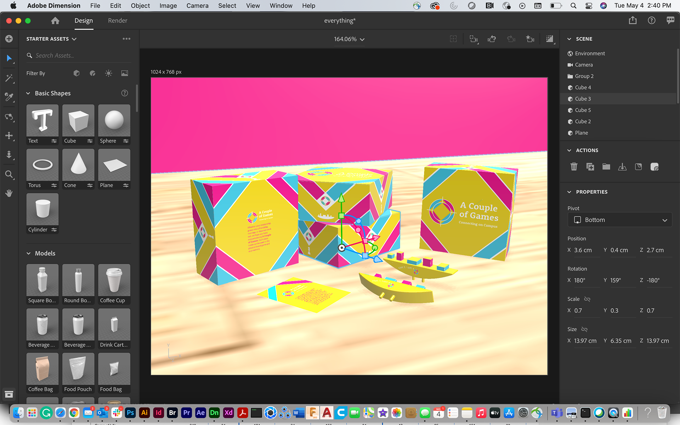
Task: Open the Apple menu
Action: tap(13, 6)
